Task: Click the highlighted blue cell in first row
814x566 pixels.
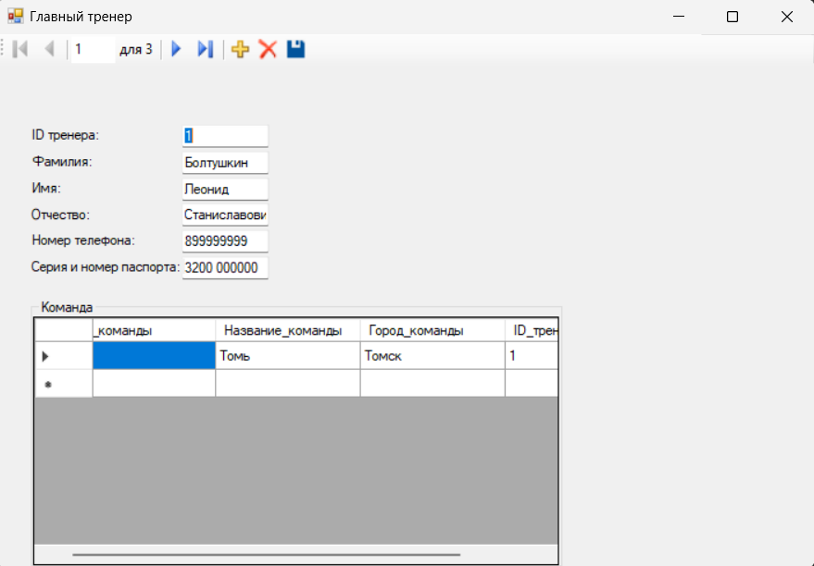Action: [x=154, y=355]
